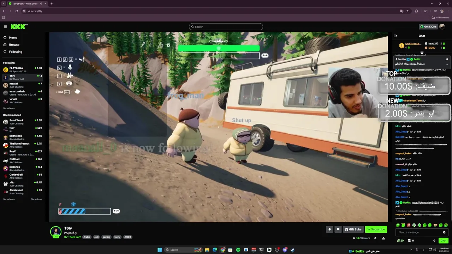Screen dimensions: 452x254
Task: Open Spotify from taskbar
Action: (238, 250)
